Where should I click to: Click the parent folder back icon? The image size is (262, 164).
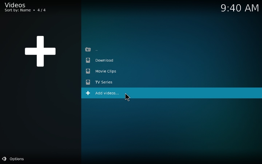88,49
